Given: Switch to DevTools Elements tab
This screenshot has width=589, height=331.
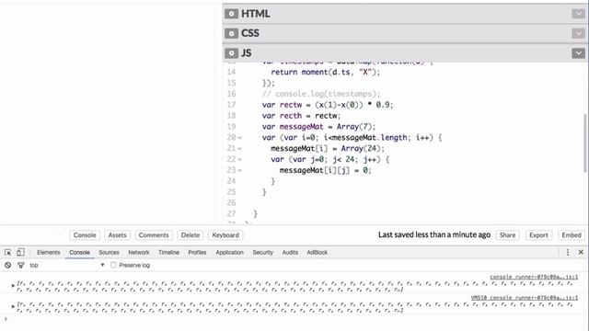Looking at the screenshot, I should [49, 252].
